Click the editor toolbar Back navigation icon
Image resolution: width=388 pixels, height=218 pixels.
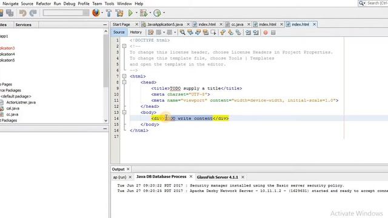(159, 32)
